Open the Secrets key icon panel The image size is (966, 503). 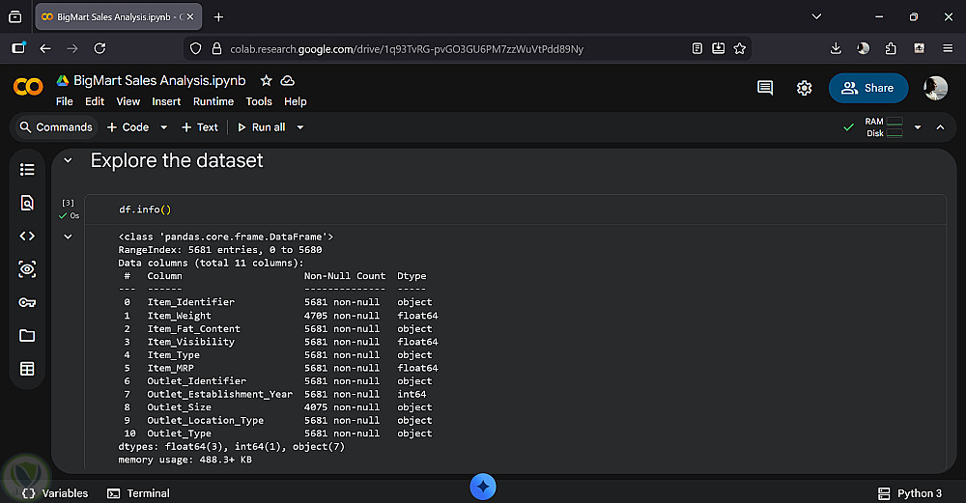pos(27,302)
